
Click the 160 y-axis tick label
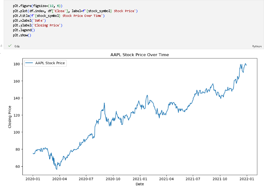(17, 81)
